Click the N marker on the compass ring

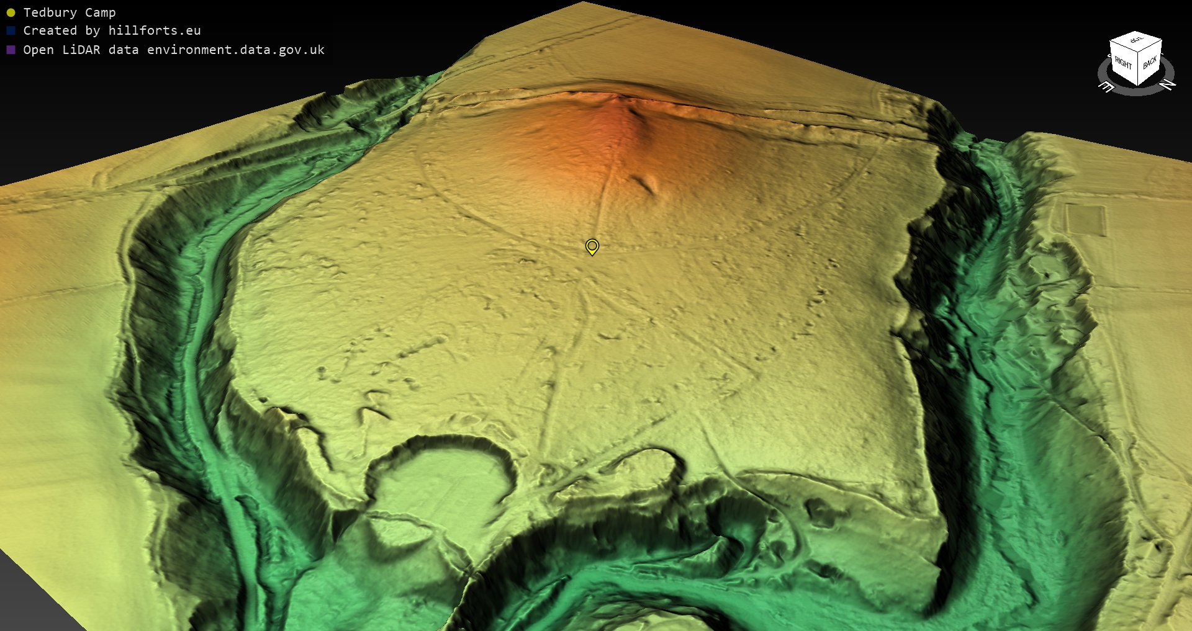(x=1168, y=84)
